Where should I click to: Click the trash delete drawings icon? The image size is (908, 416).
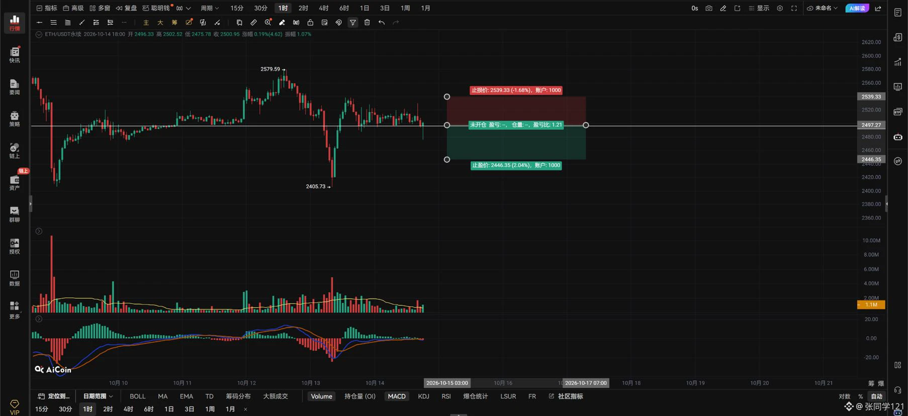tap(367, 22)
